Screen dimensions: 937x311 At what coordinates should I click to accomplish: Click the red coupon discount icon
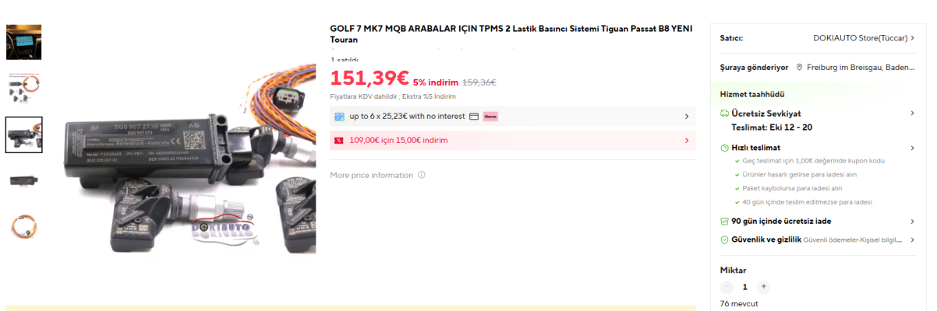coord(339,141)
